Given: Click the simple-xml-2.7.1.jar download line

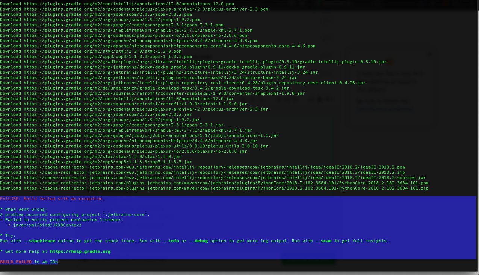Looking at the screenshot, I should [126, 130].
